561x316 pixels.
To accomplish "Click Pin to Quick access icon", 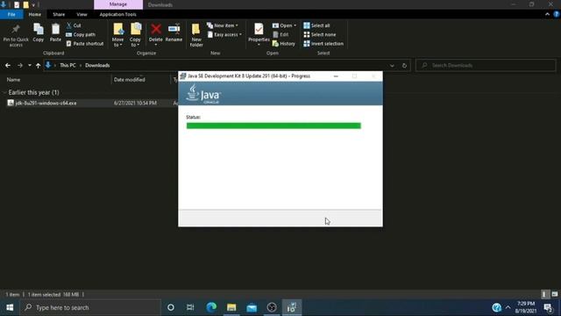I will click(16, 35).
